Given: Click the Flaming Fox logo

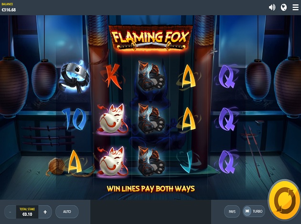Looking at the screenshot, I should tap(150, 38).
